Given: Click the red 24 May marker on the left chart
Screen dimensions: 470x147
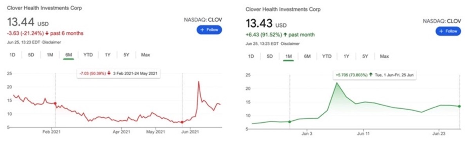Looking at the screenshot, I should 182,122.
